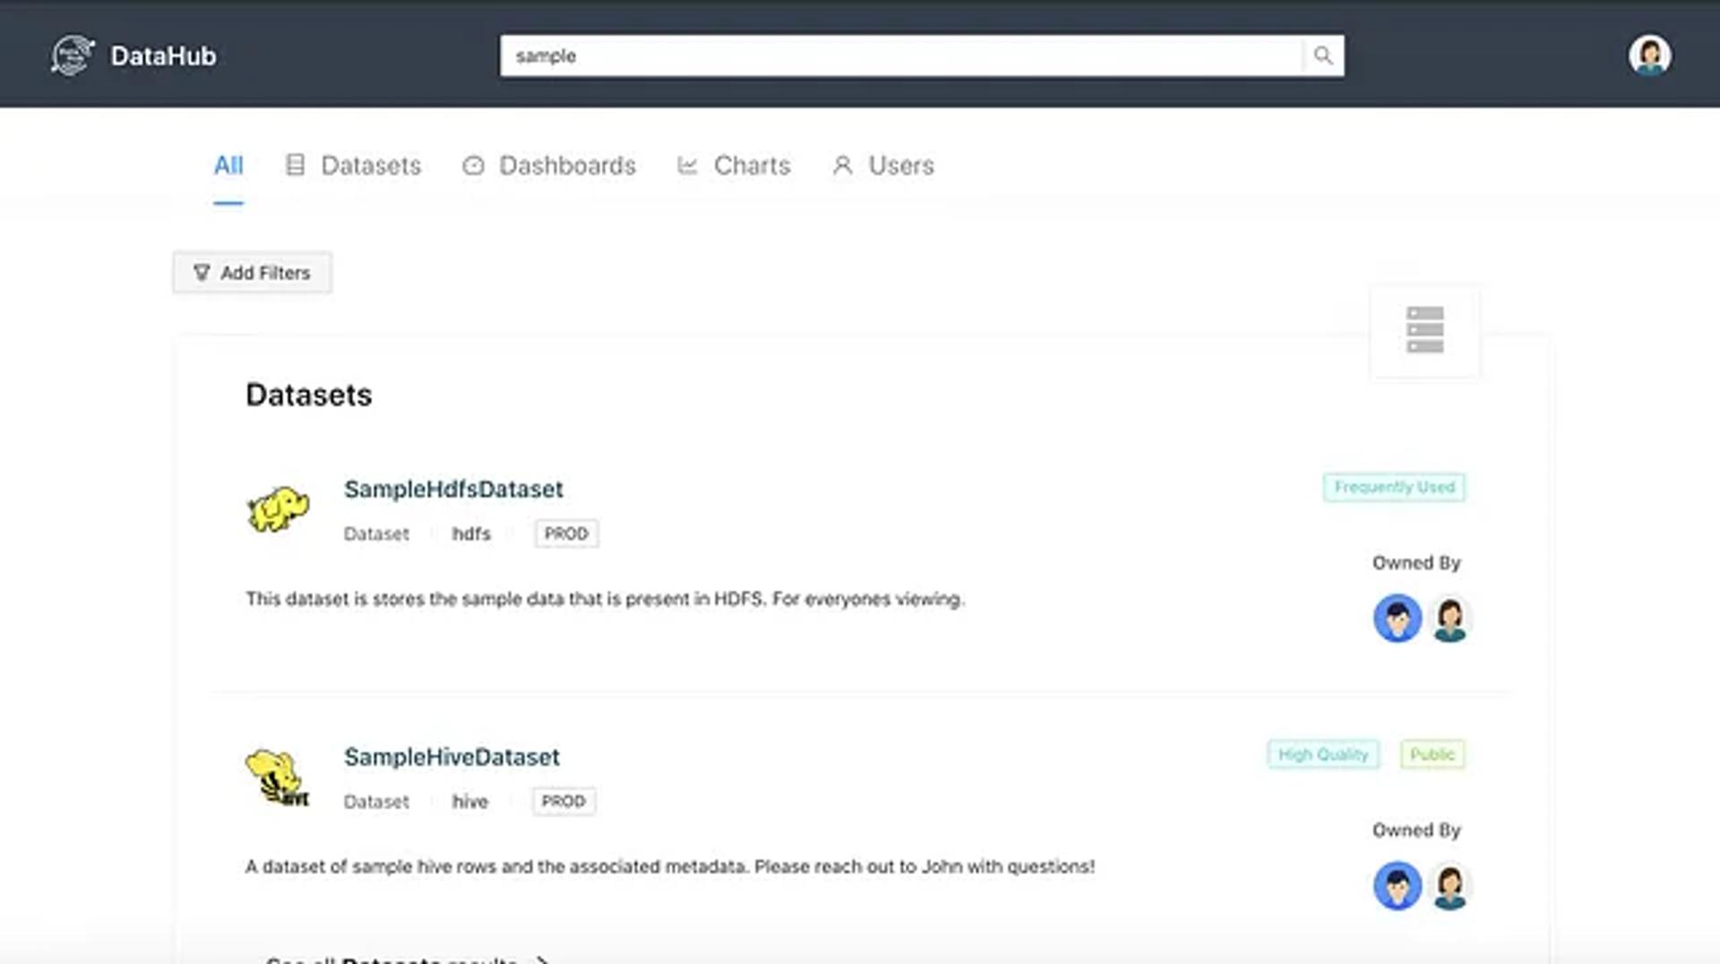
Task: Click 'Owned By' label for SampleHiveDataset
Action: (x=1416, y=831)
